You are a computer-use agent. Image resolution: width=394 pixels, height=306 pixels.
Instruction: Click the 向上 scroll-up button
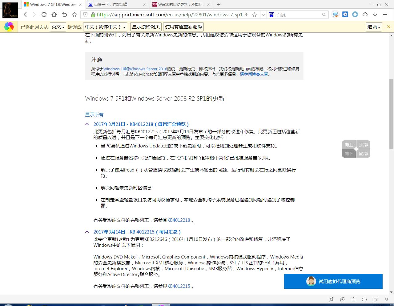[349, 145]
